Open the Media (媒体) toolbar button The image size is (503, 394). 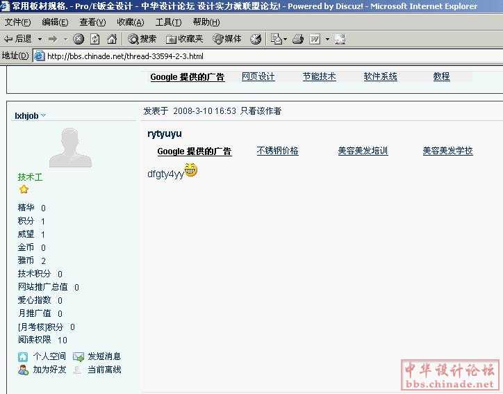[227, 39]
